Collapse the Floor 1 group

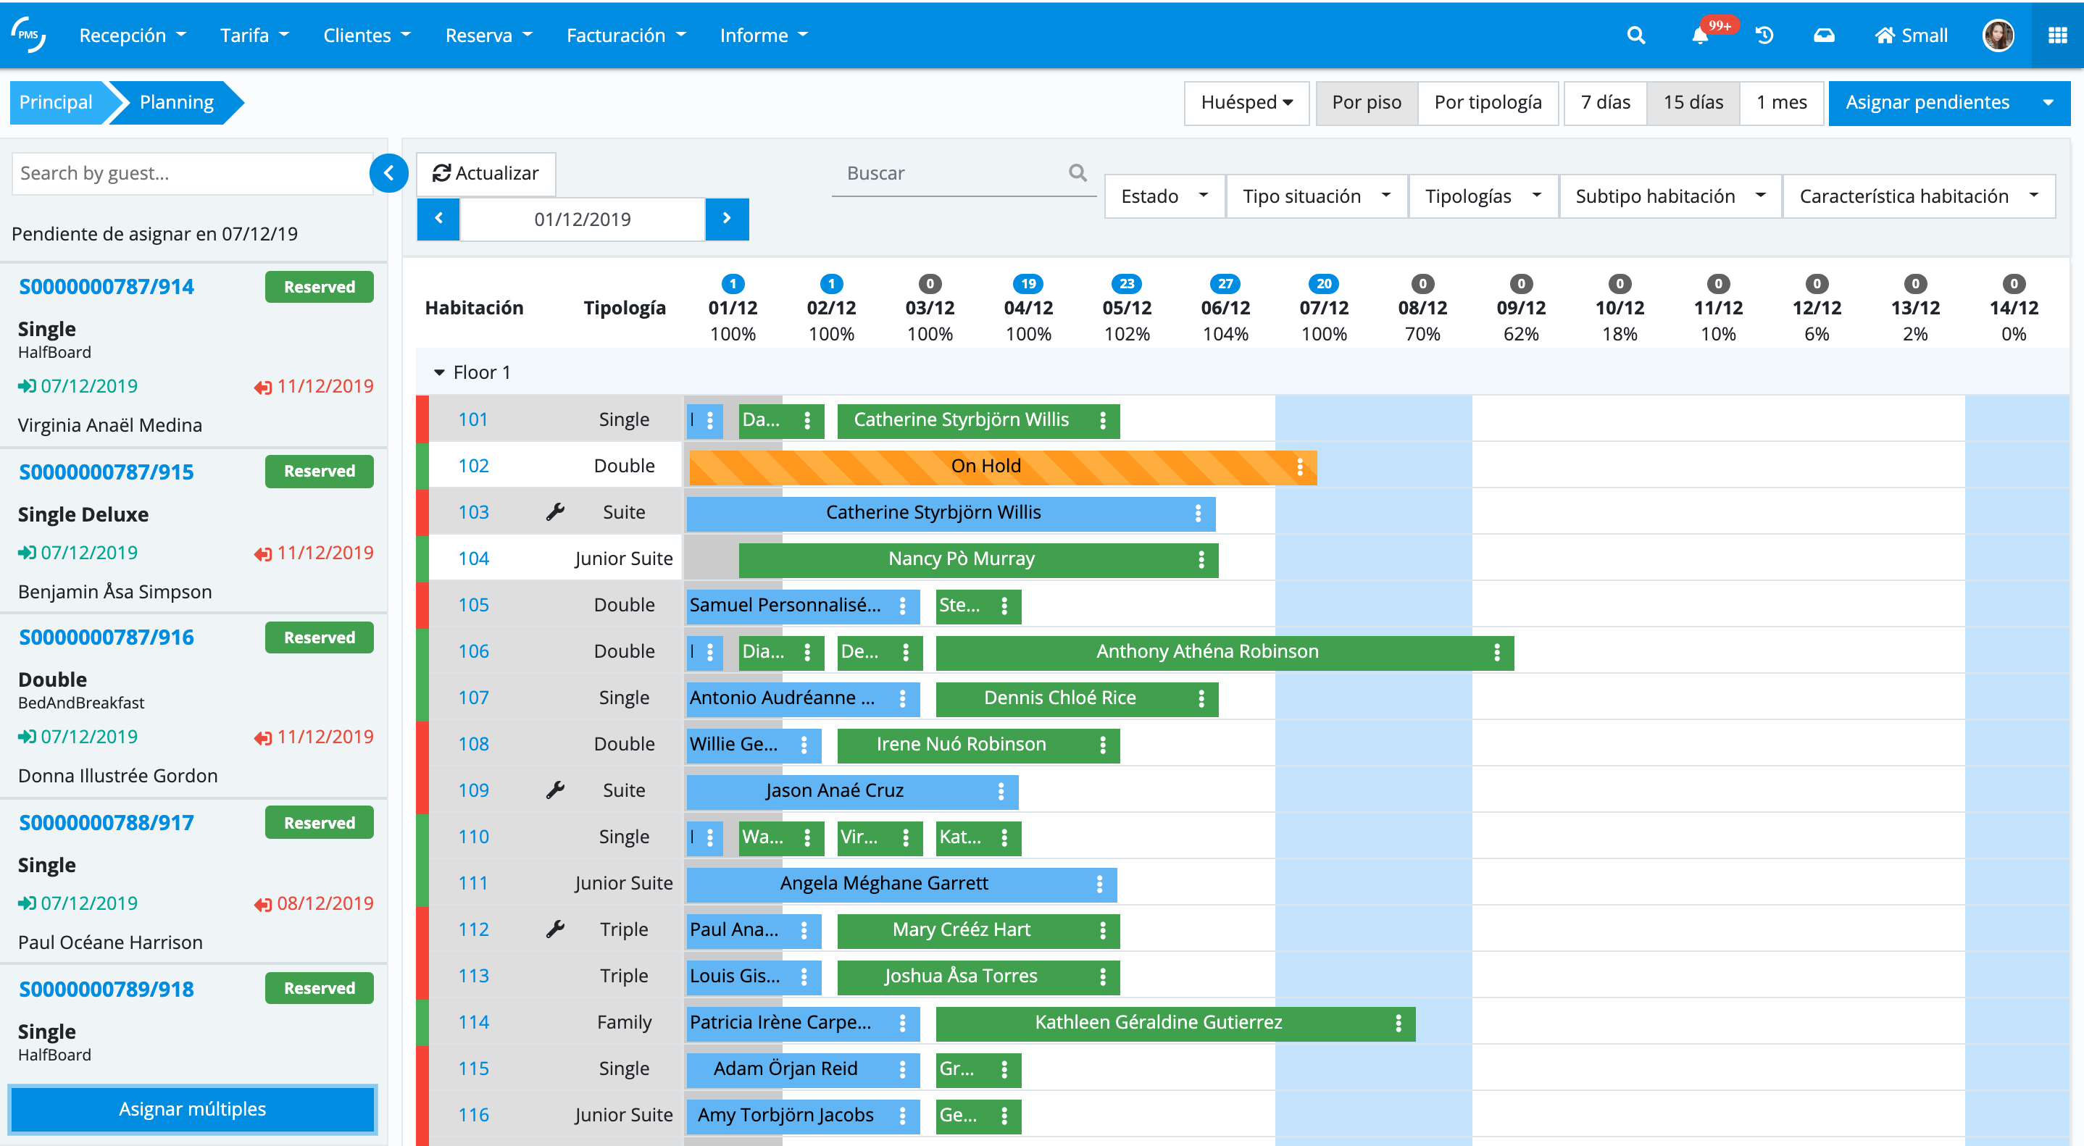439,373
